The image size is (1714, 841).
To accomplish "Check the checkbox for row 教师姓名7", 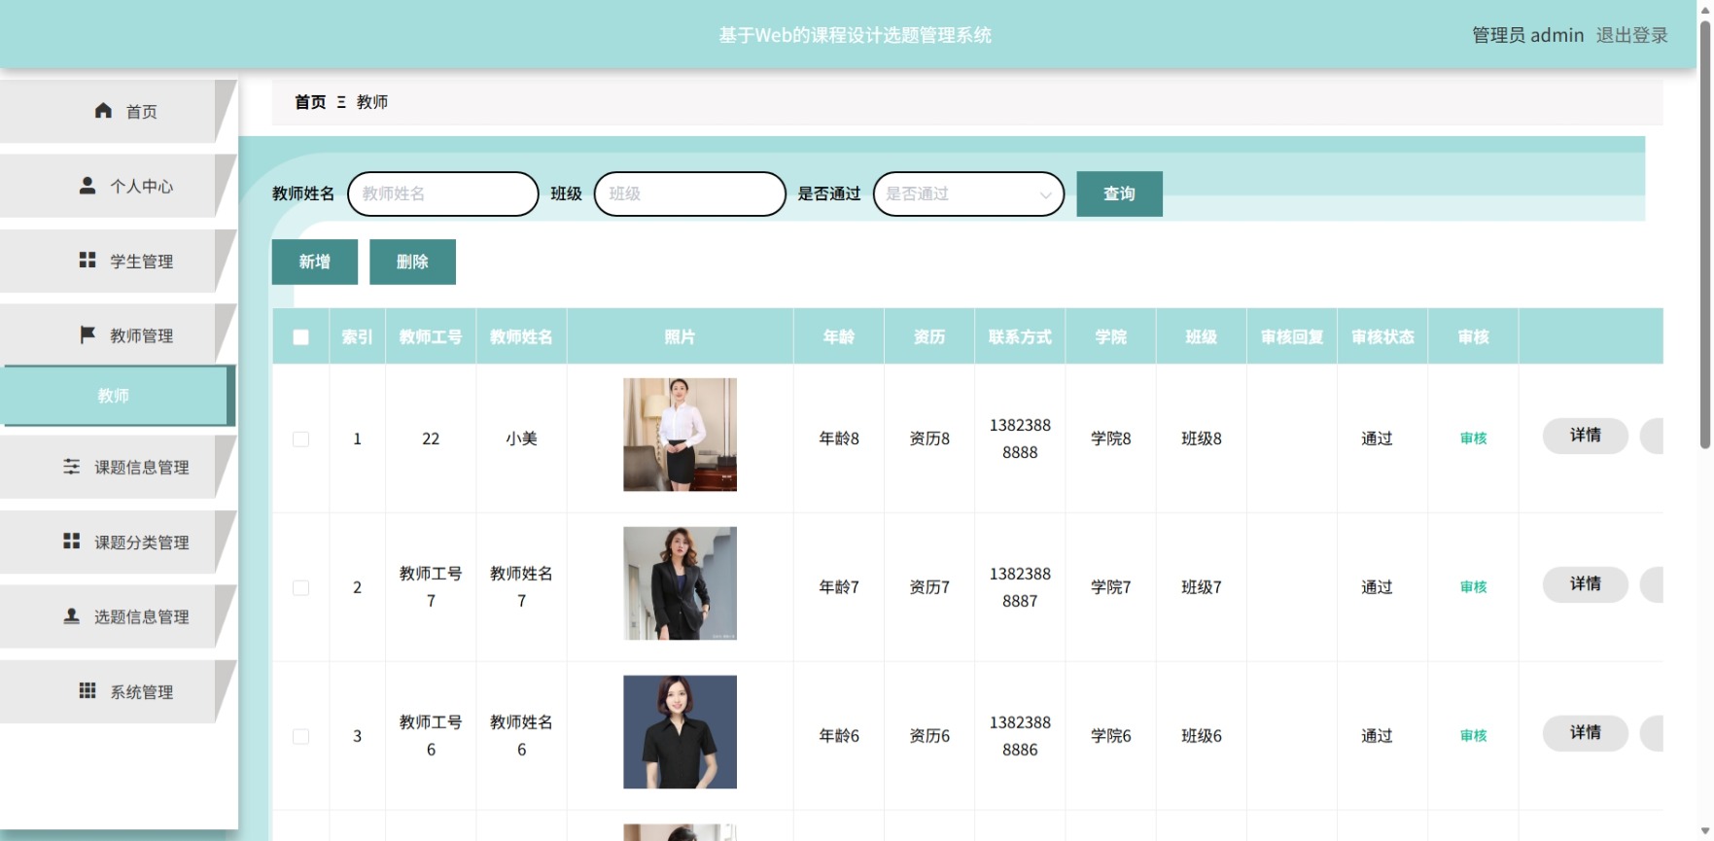I will [x=301, y=588].
